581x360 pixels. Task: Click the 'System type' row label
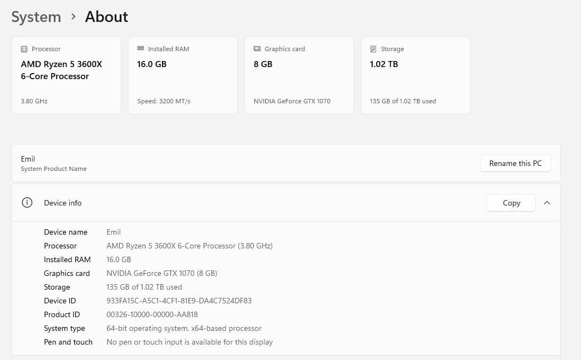(x=64, y=328)
